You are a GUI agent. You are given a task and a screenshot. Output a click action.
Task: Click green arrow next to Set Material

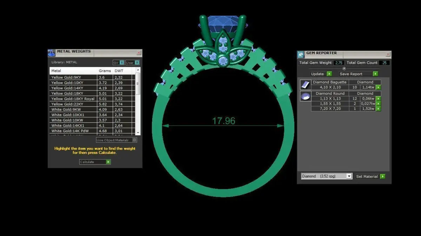(x=382, y=177)
